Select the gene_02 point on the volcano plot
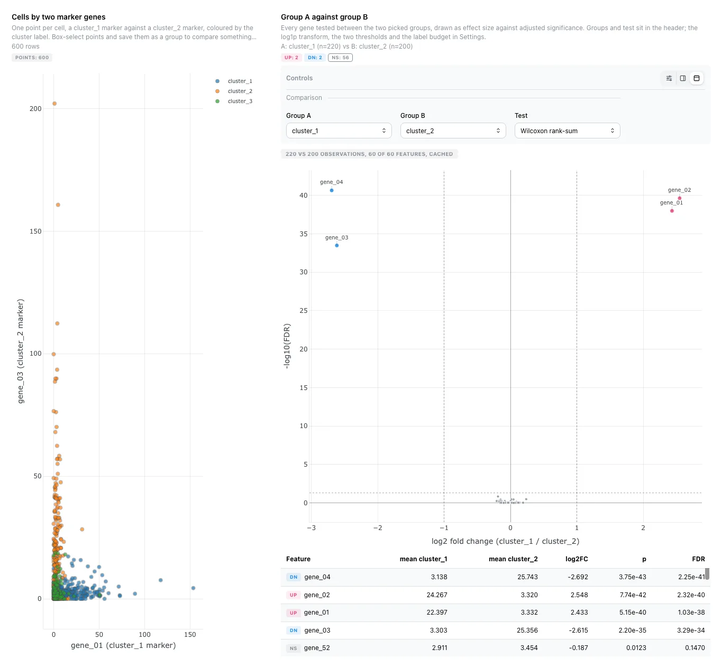 (680, 198)
